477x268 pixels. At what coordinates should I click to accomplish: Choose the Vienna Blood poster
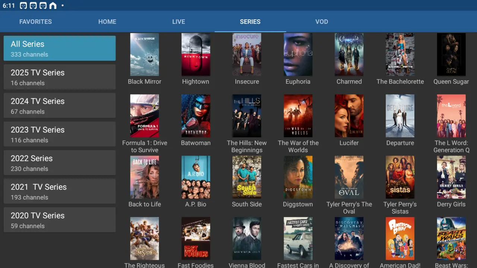(247, 239)
